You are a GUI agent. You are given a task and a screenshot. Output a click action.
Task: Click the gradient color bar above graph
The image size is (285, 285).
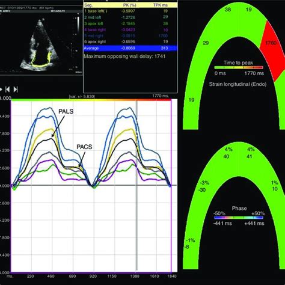pos(91,100)
